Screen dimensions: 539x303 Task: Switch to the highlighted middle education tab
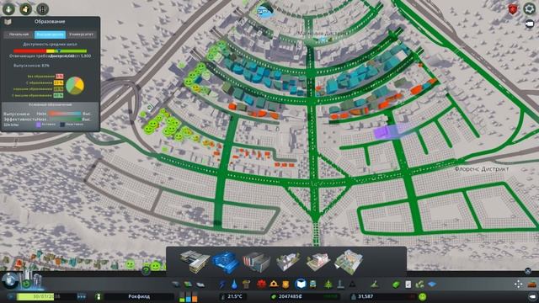tap(50, 35)
